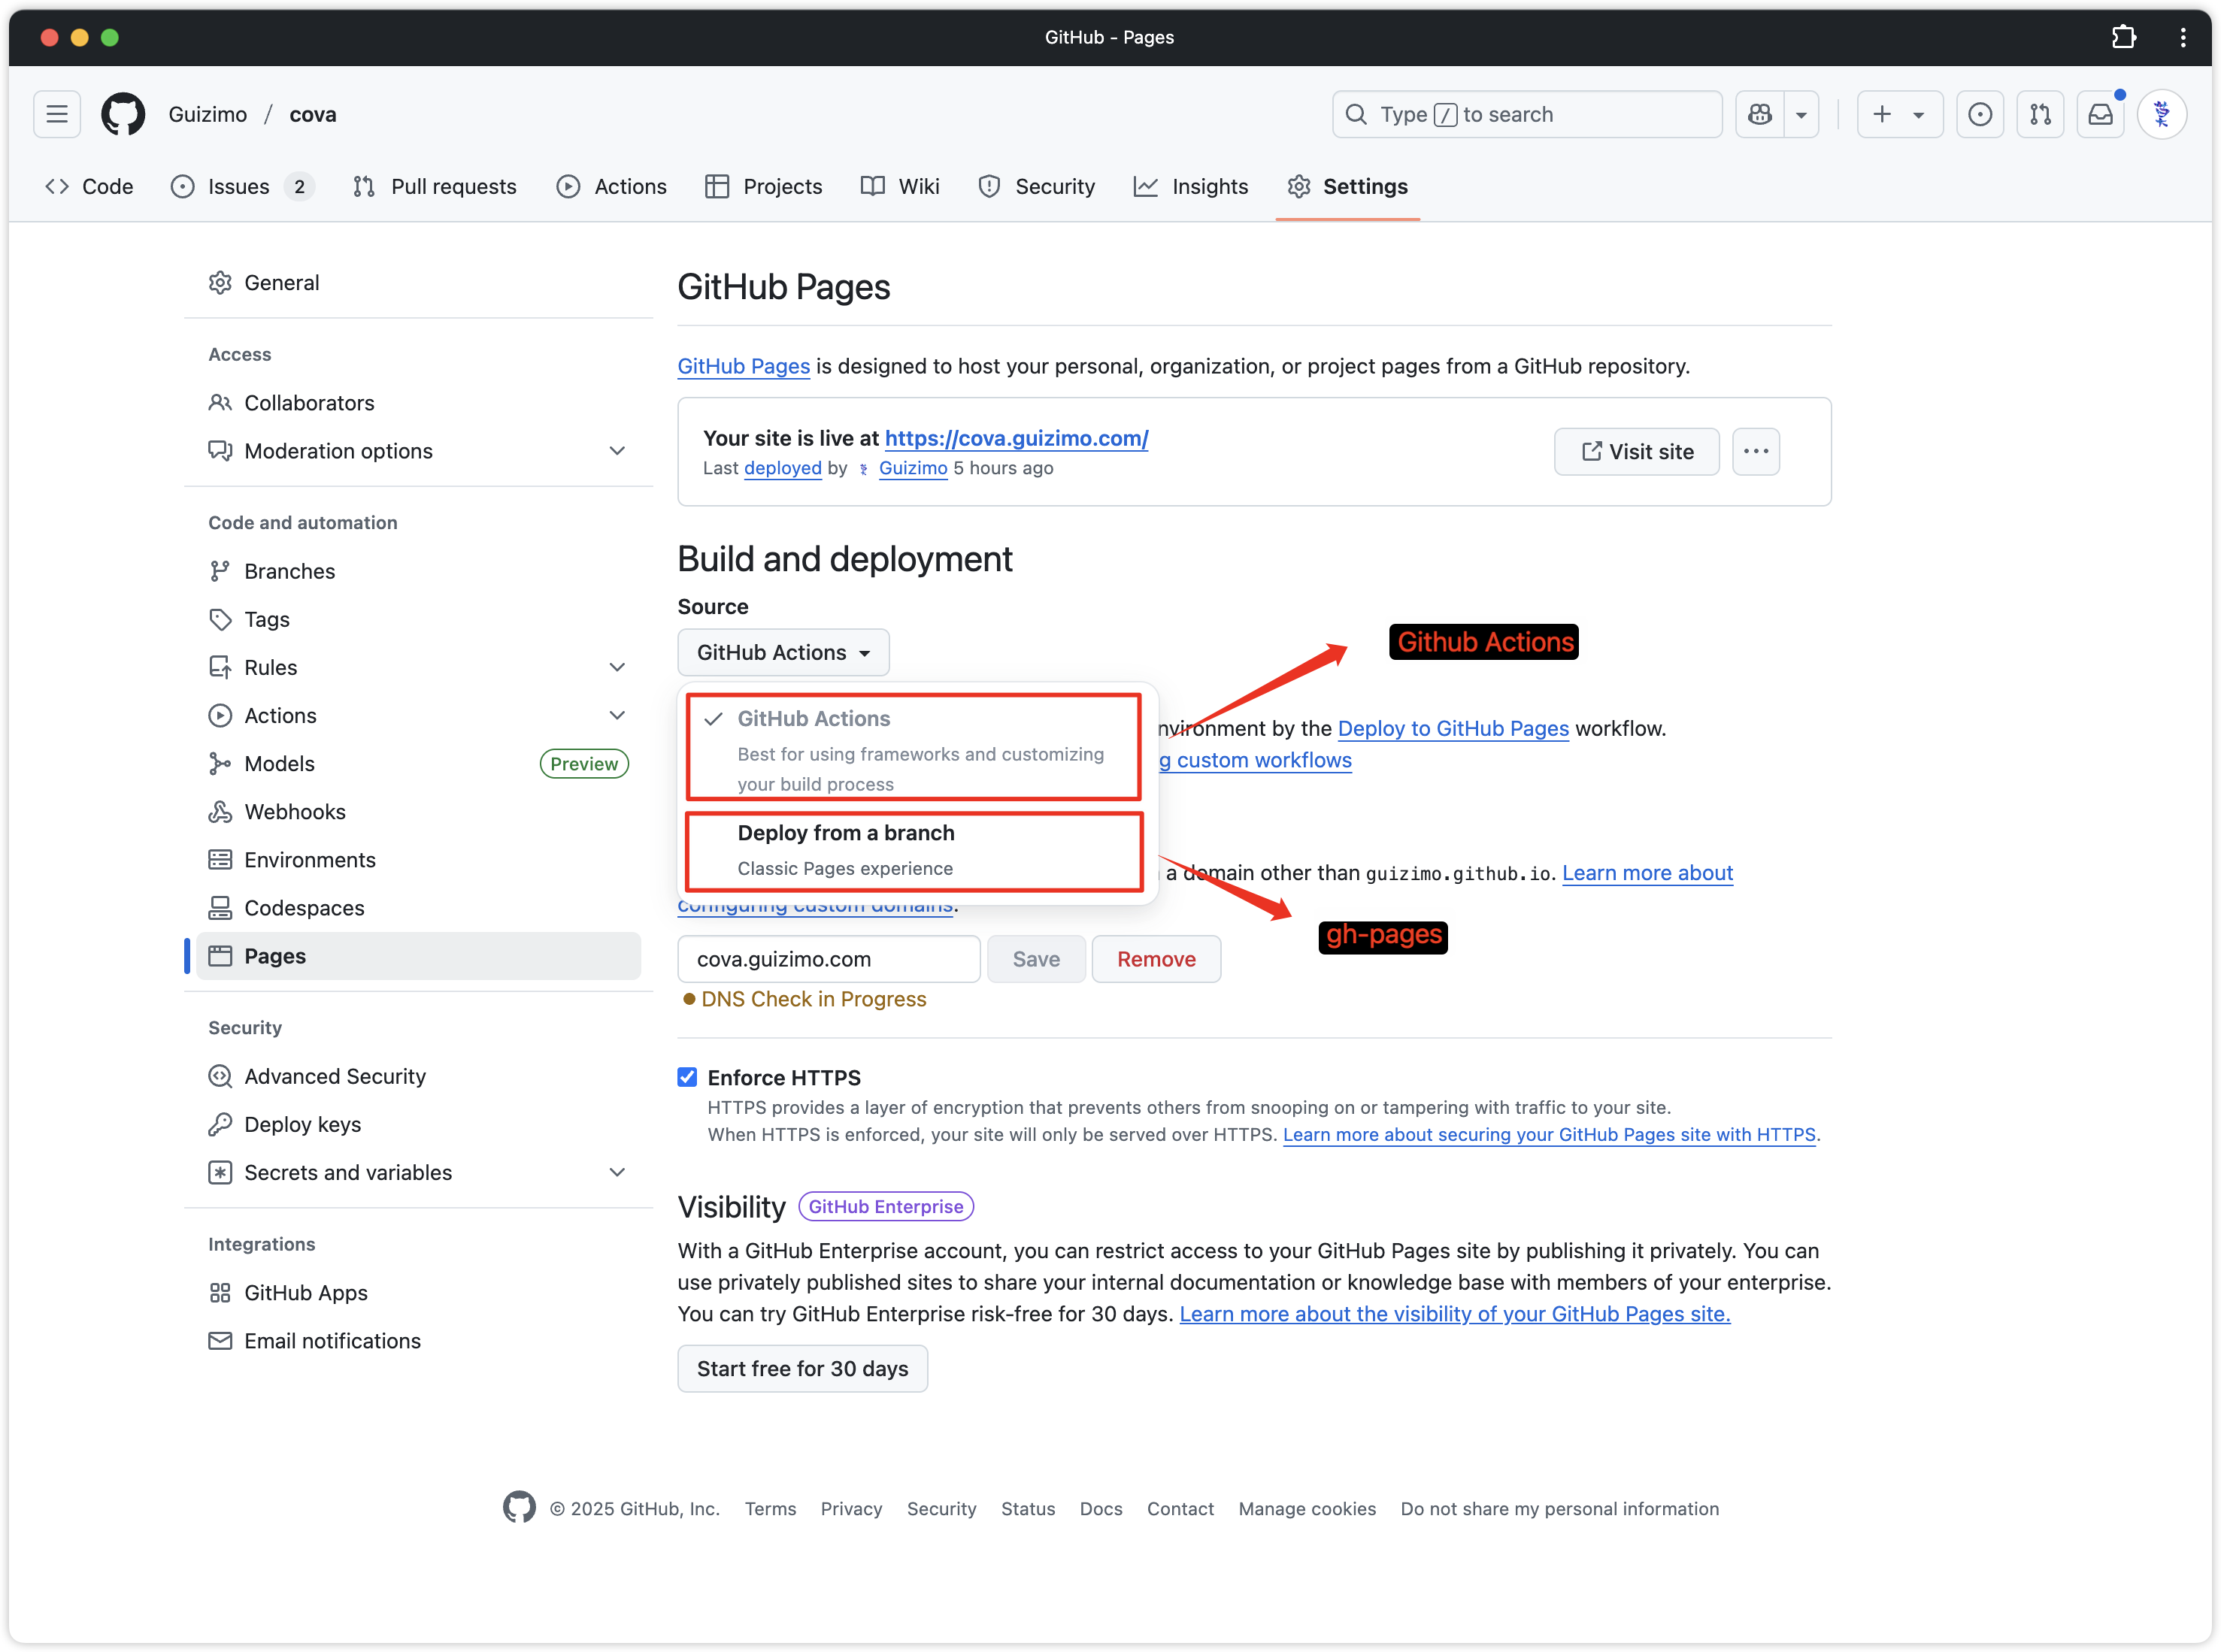Click the Tags tag icon
This screenshot has width=2221, height=1652.
click(x=220, y=619)
